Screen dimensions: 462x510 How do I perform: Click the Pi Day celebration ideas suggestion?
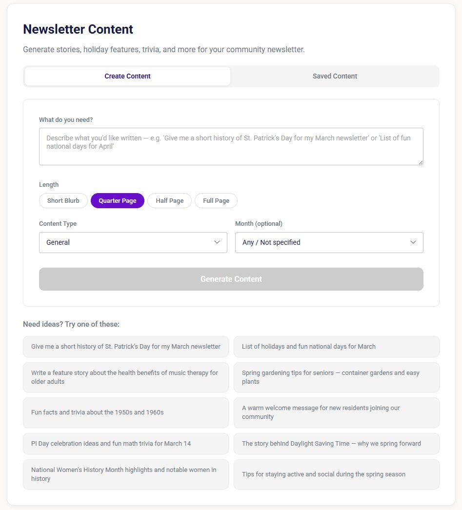(125, 444)
